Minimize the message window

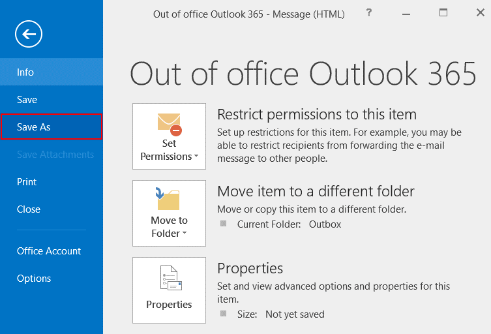tap(406, 13)
